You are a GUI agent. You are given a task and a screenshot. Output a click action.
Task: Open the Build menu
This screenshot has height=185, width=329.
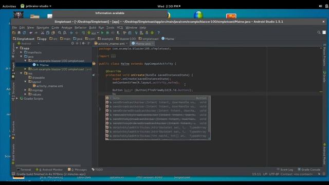[x=93, y=27]
